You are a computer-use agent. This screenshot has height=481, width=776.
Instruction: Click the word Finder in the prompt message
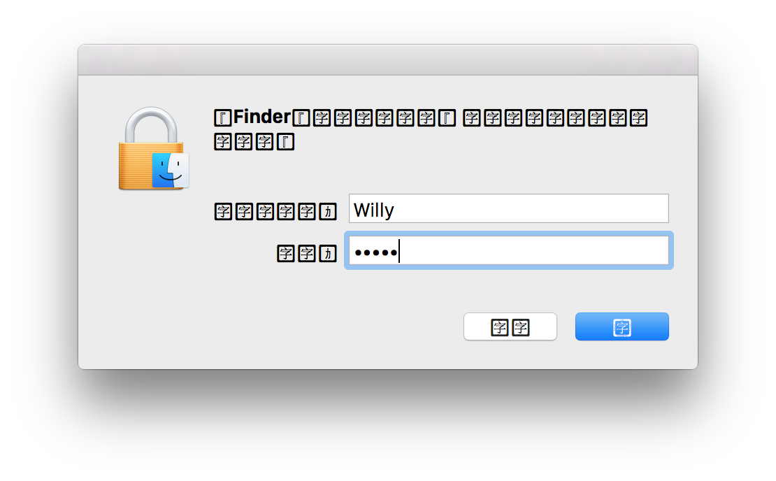(x=261, y=117)
